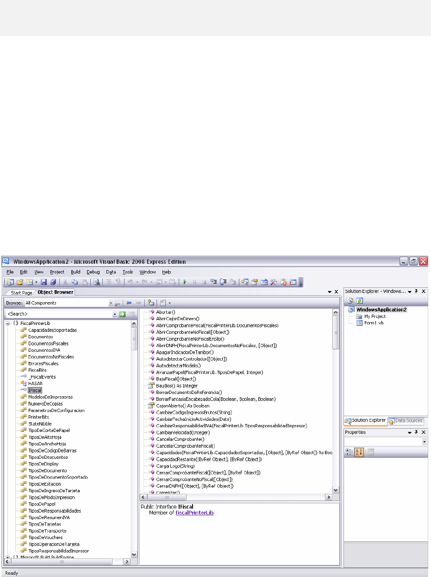This screenshot has height=577, width=431.
Task: Select Baudios() As Integer property
Action: (177, 386)
